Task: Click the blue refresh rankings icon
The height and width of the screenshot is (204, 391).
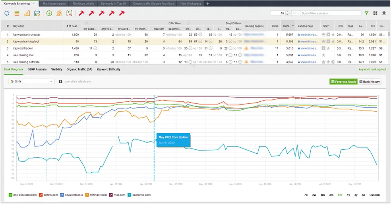Action: tap(7, 13)
